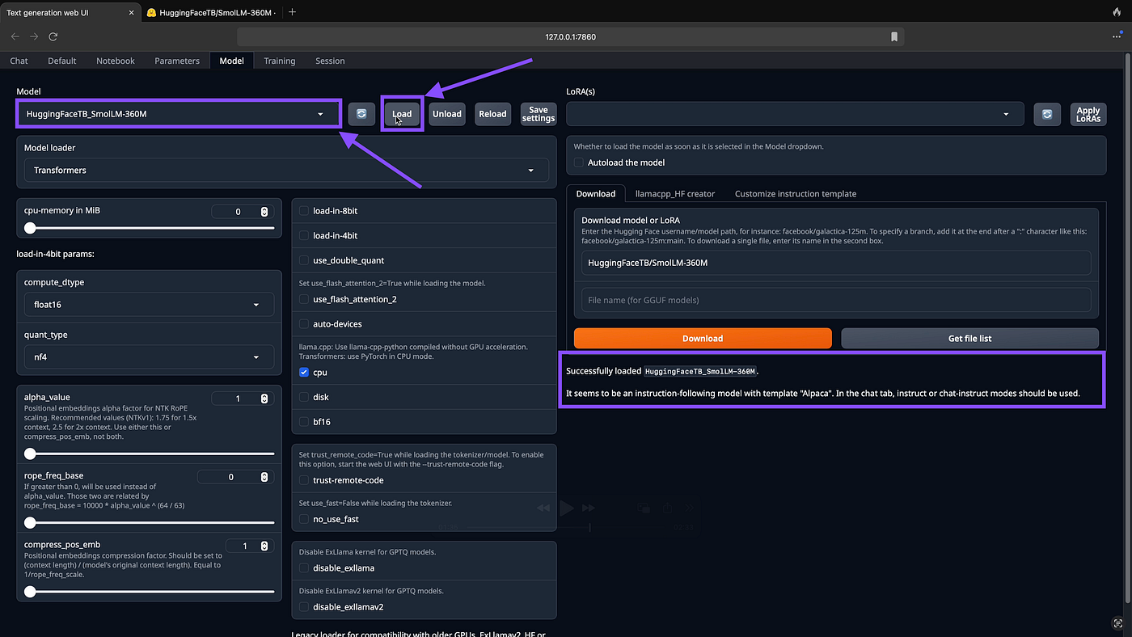Image resolution: width=1132 pixels, height=637 pixels.
Task: Open the browser three-dot menu
Action: (x=1117, y=36)
